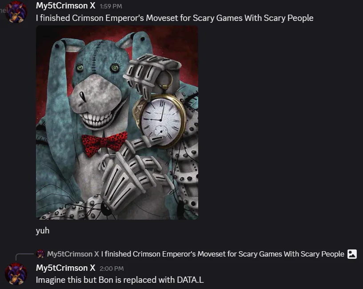Viewport: 363px width, 289px height.
Task: Click the 1:59 PM timestamp
Action: pyautogui.click(x=111, y=6)
